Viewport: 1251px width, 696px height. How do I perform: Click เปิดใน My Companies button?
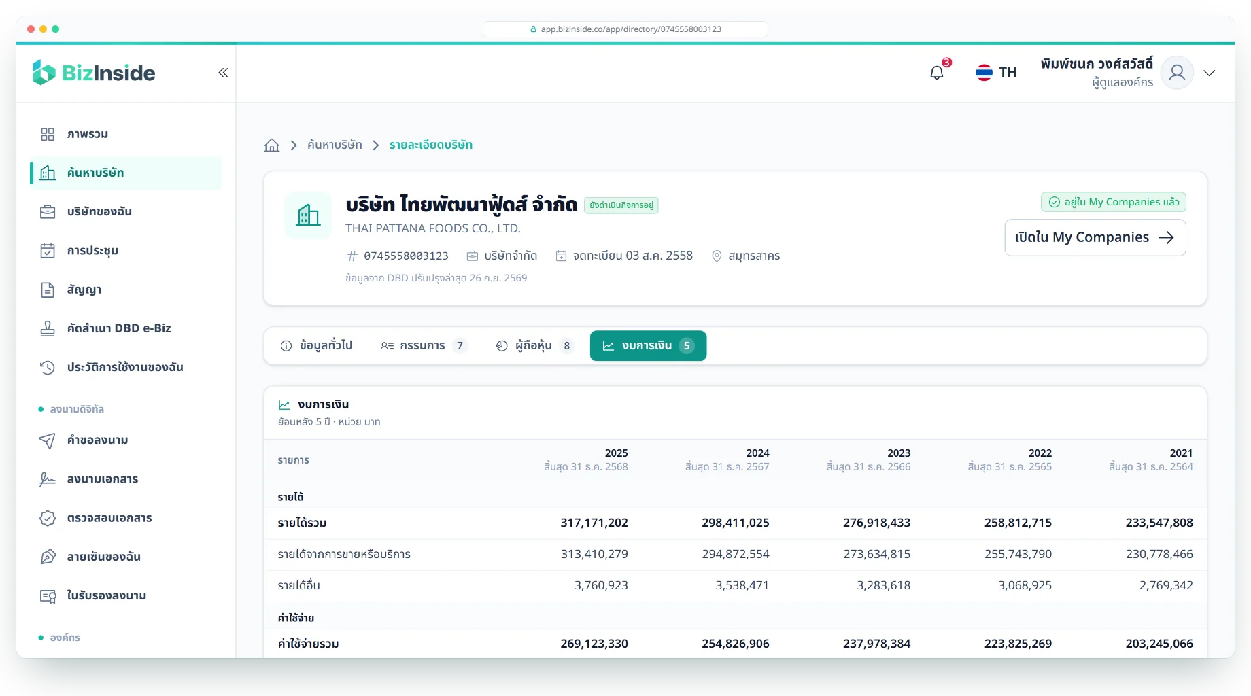coord(1095,237)
